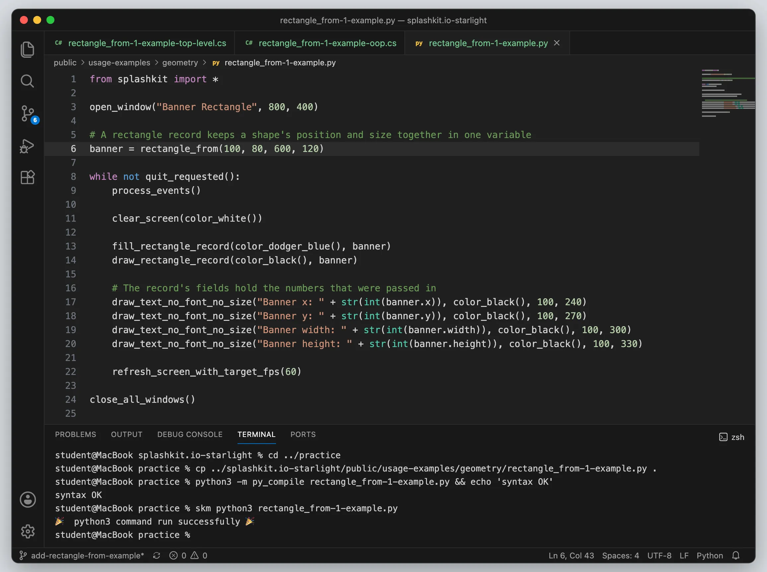Open the DEBUG CONSOLE panel tab

click(x=190, y=434)
